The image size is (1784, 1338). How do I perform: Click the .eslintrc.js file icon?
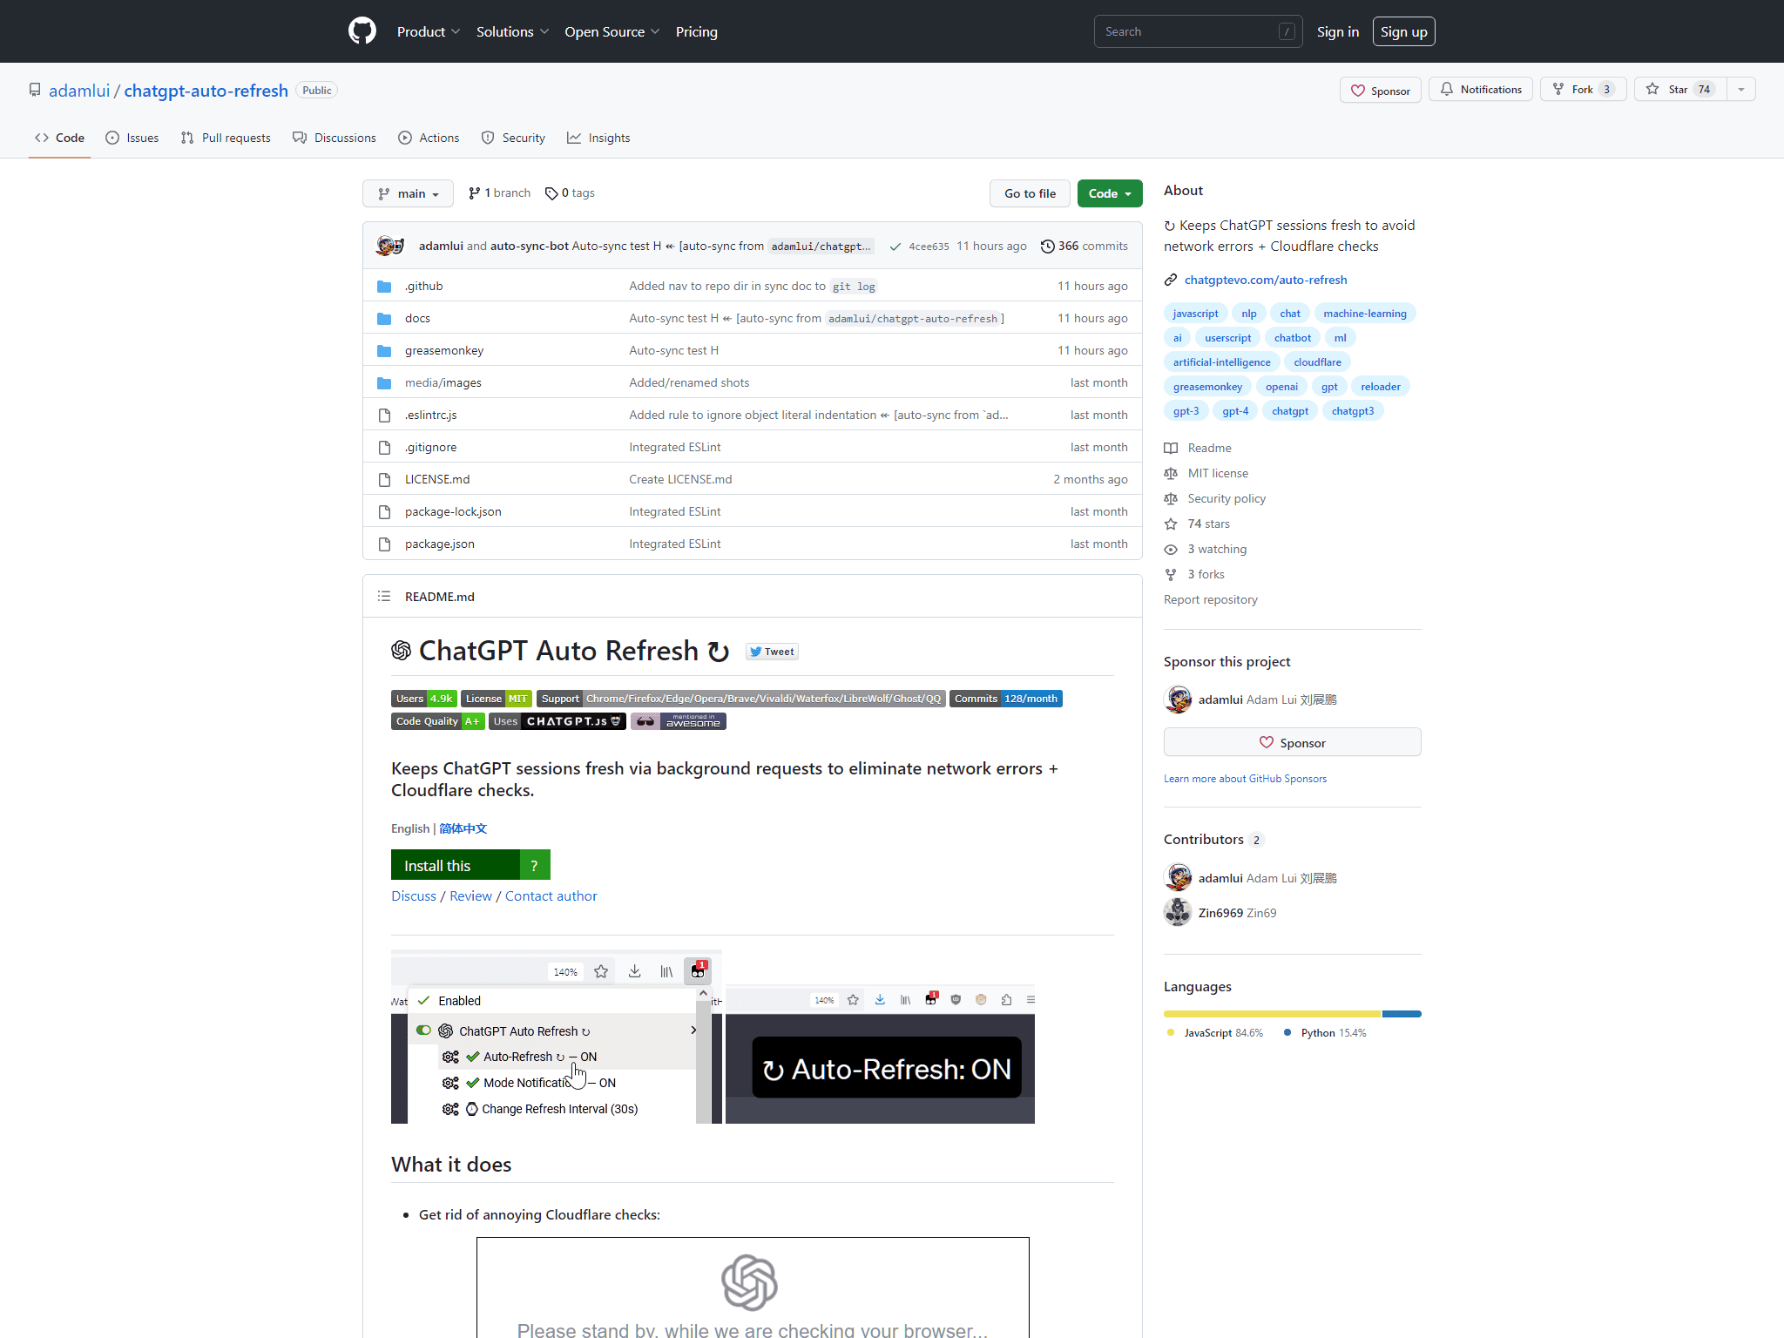384,415
